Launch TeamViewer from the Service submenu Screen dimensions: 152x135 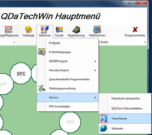[125, 118]
